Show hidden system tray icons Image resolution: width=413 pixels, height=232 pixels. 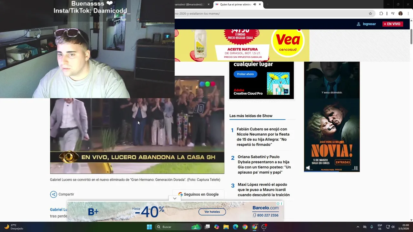(x=358, y=227)
